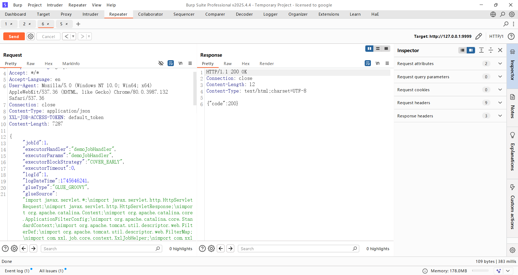This screenshot has height=275, width=518.
Task: Toggle word wrap in Request panel
Action: tap(171, 63)
